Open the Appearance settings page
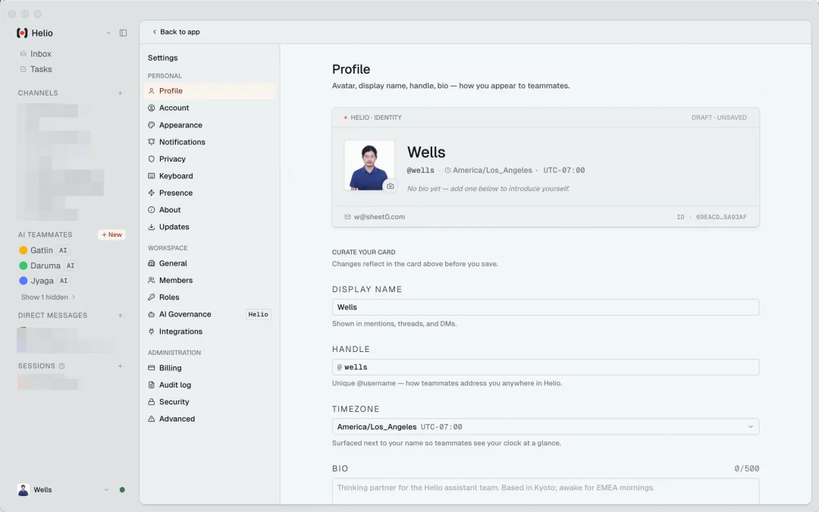819x512 pixels. pos(180,125)
